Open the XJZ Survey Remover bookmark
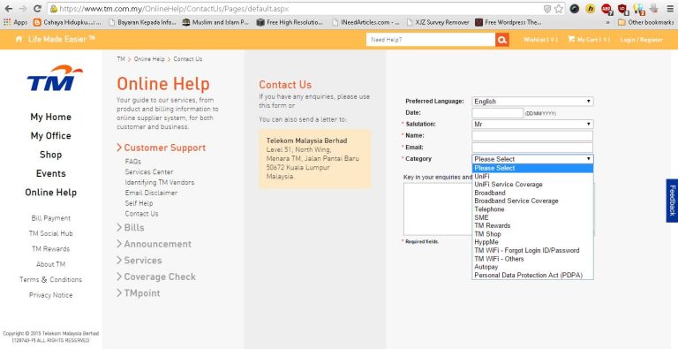678x349 pixels. click(x=438, y=22)
